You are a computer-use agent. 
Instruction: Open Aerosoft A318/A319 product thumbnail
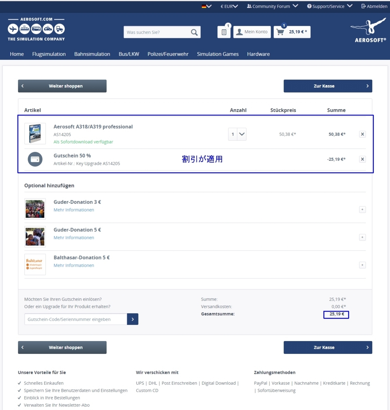35,134
